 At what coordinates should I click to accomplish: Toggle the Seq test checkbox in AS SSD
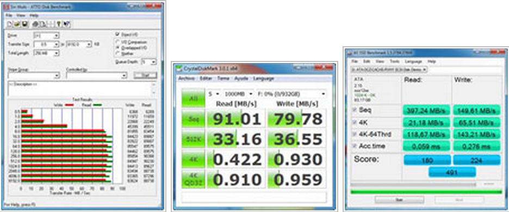click(x=355, y=110)
